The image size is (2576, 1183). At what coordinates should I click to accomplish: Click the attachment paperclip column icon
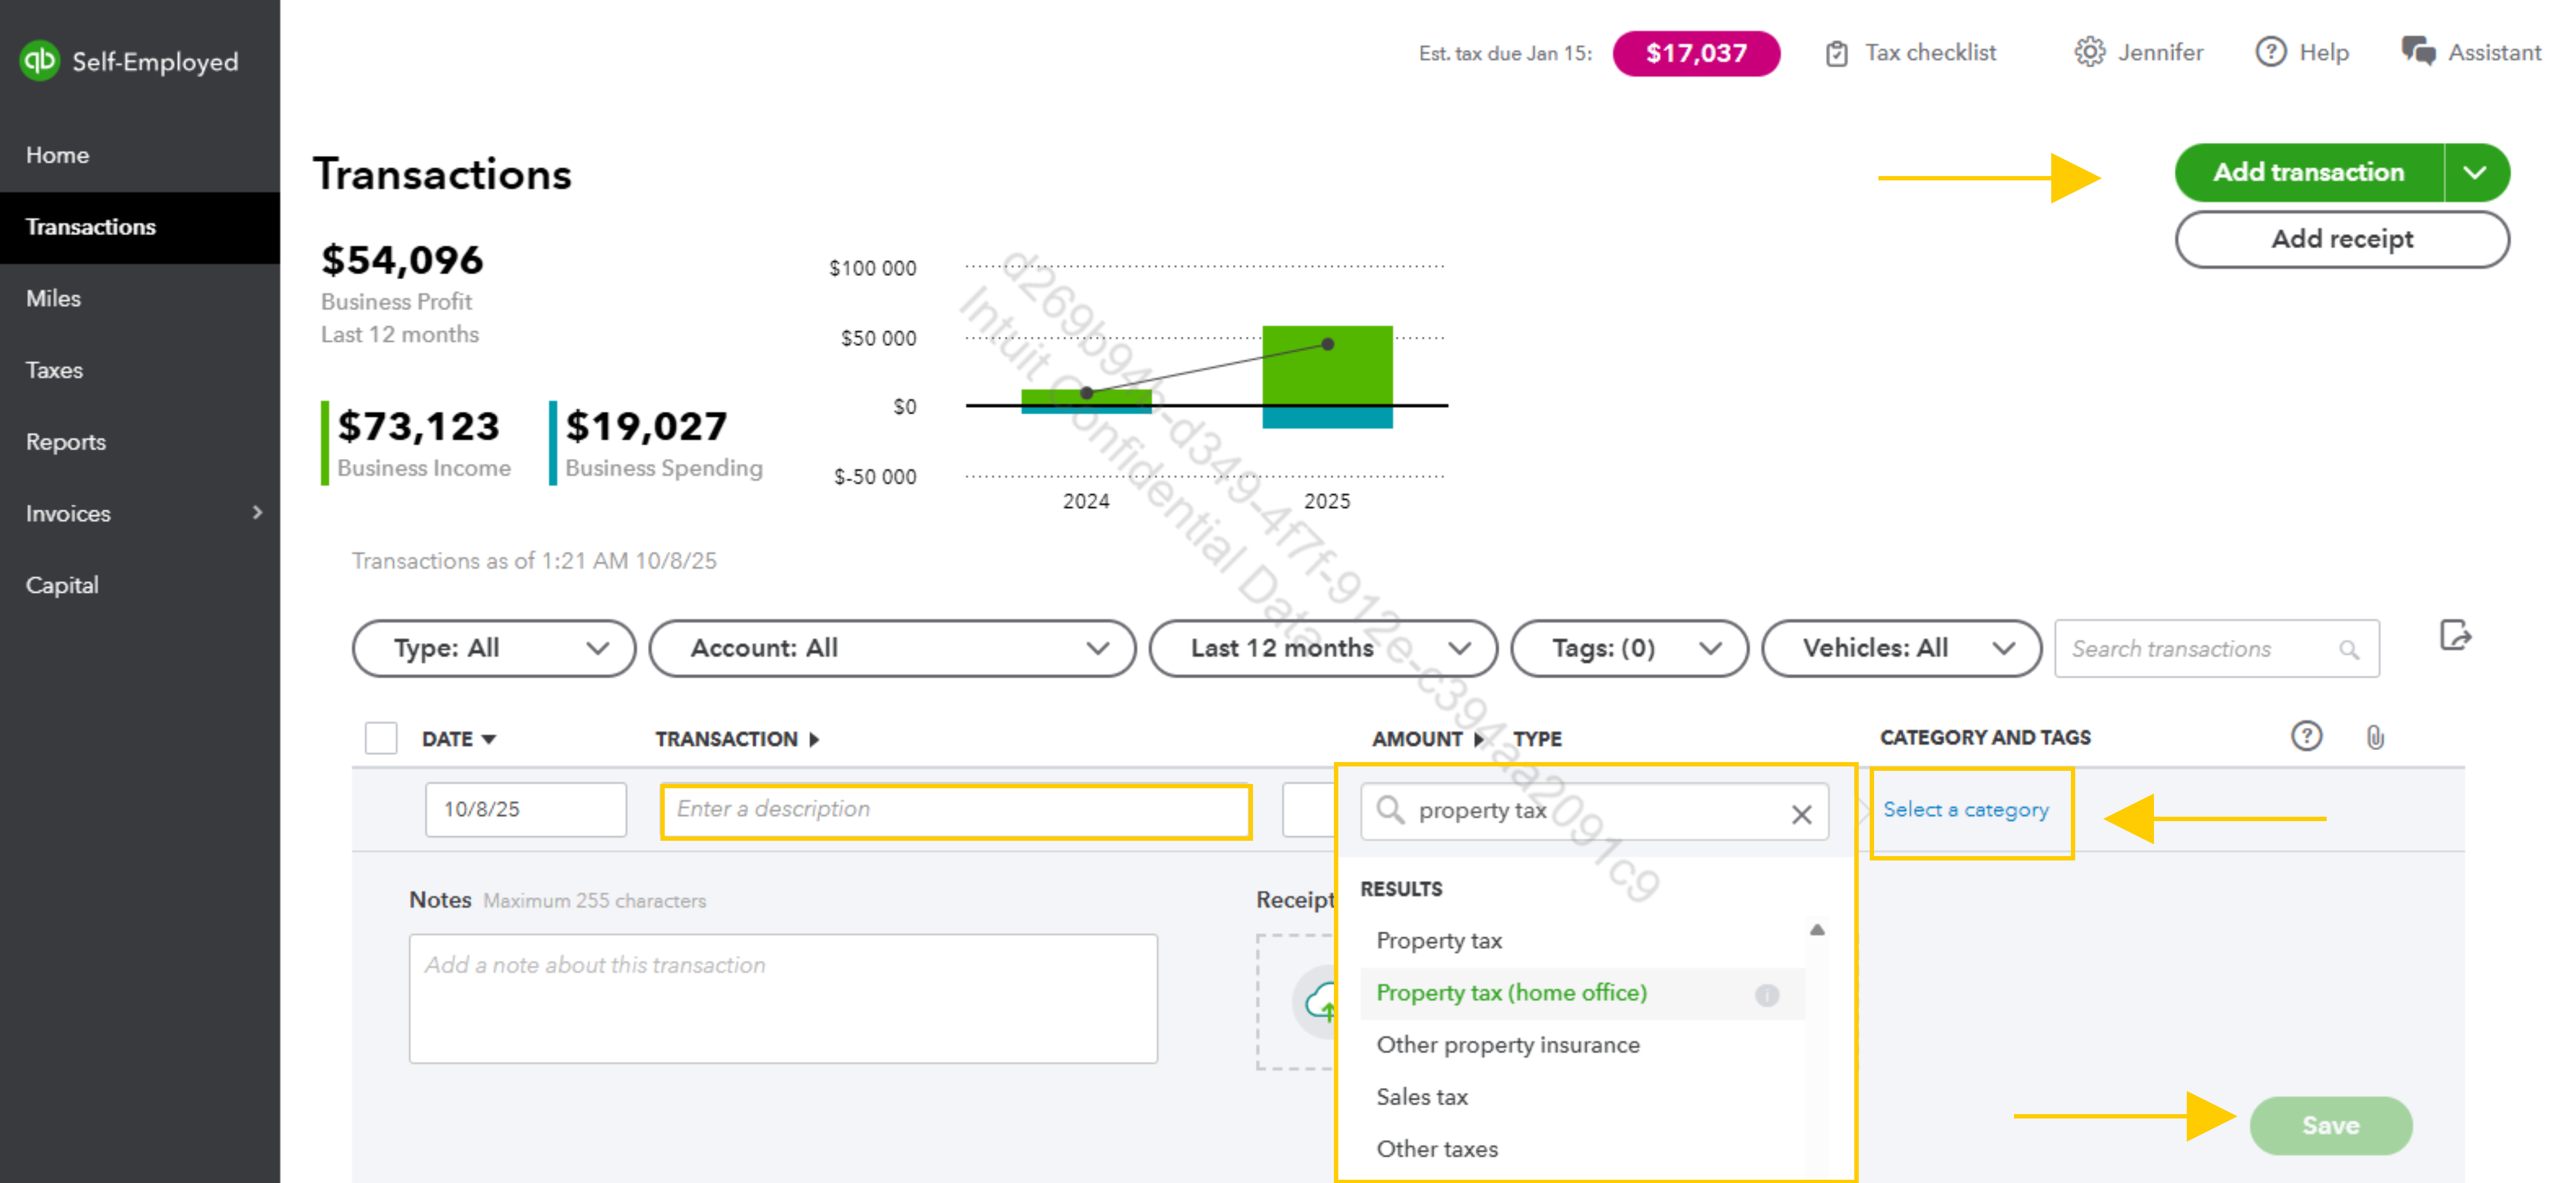click(x=2375, y=738)
